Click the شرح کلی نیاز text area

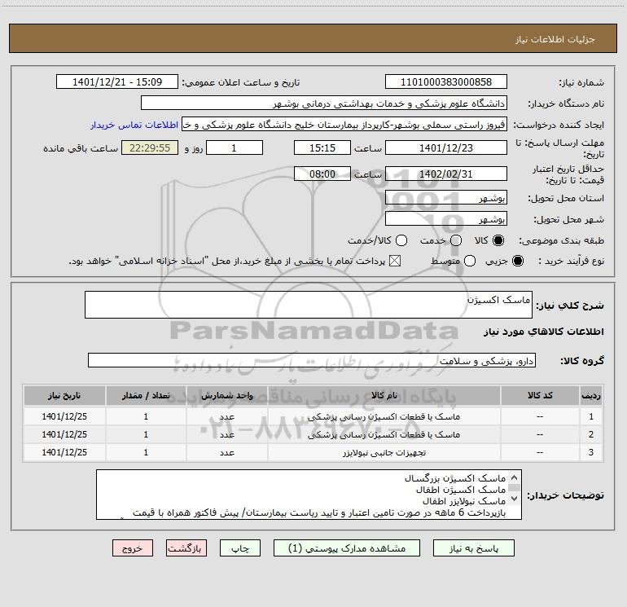[309, 305]
